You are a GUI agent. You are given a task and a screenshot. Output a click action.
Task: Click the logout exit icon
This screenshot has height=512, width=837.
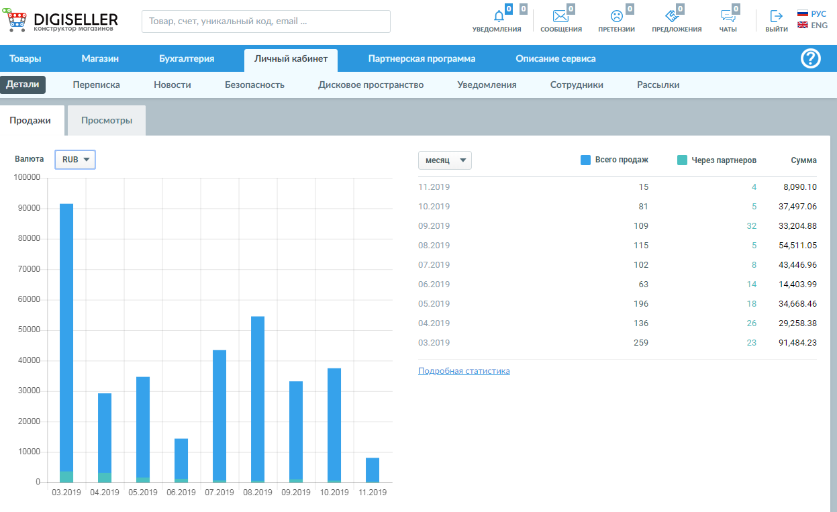click(x=777, y=17)
